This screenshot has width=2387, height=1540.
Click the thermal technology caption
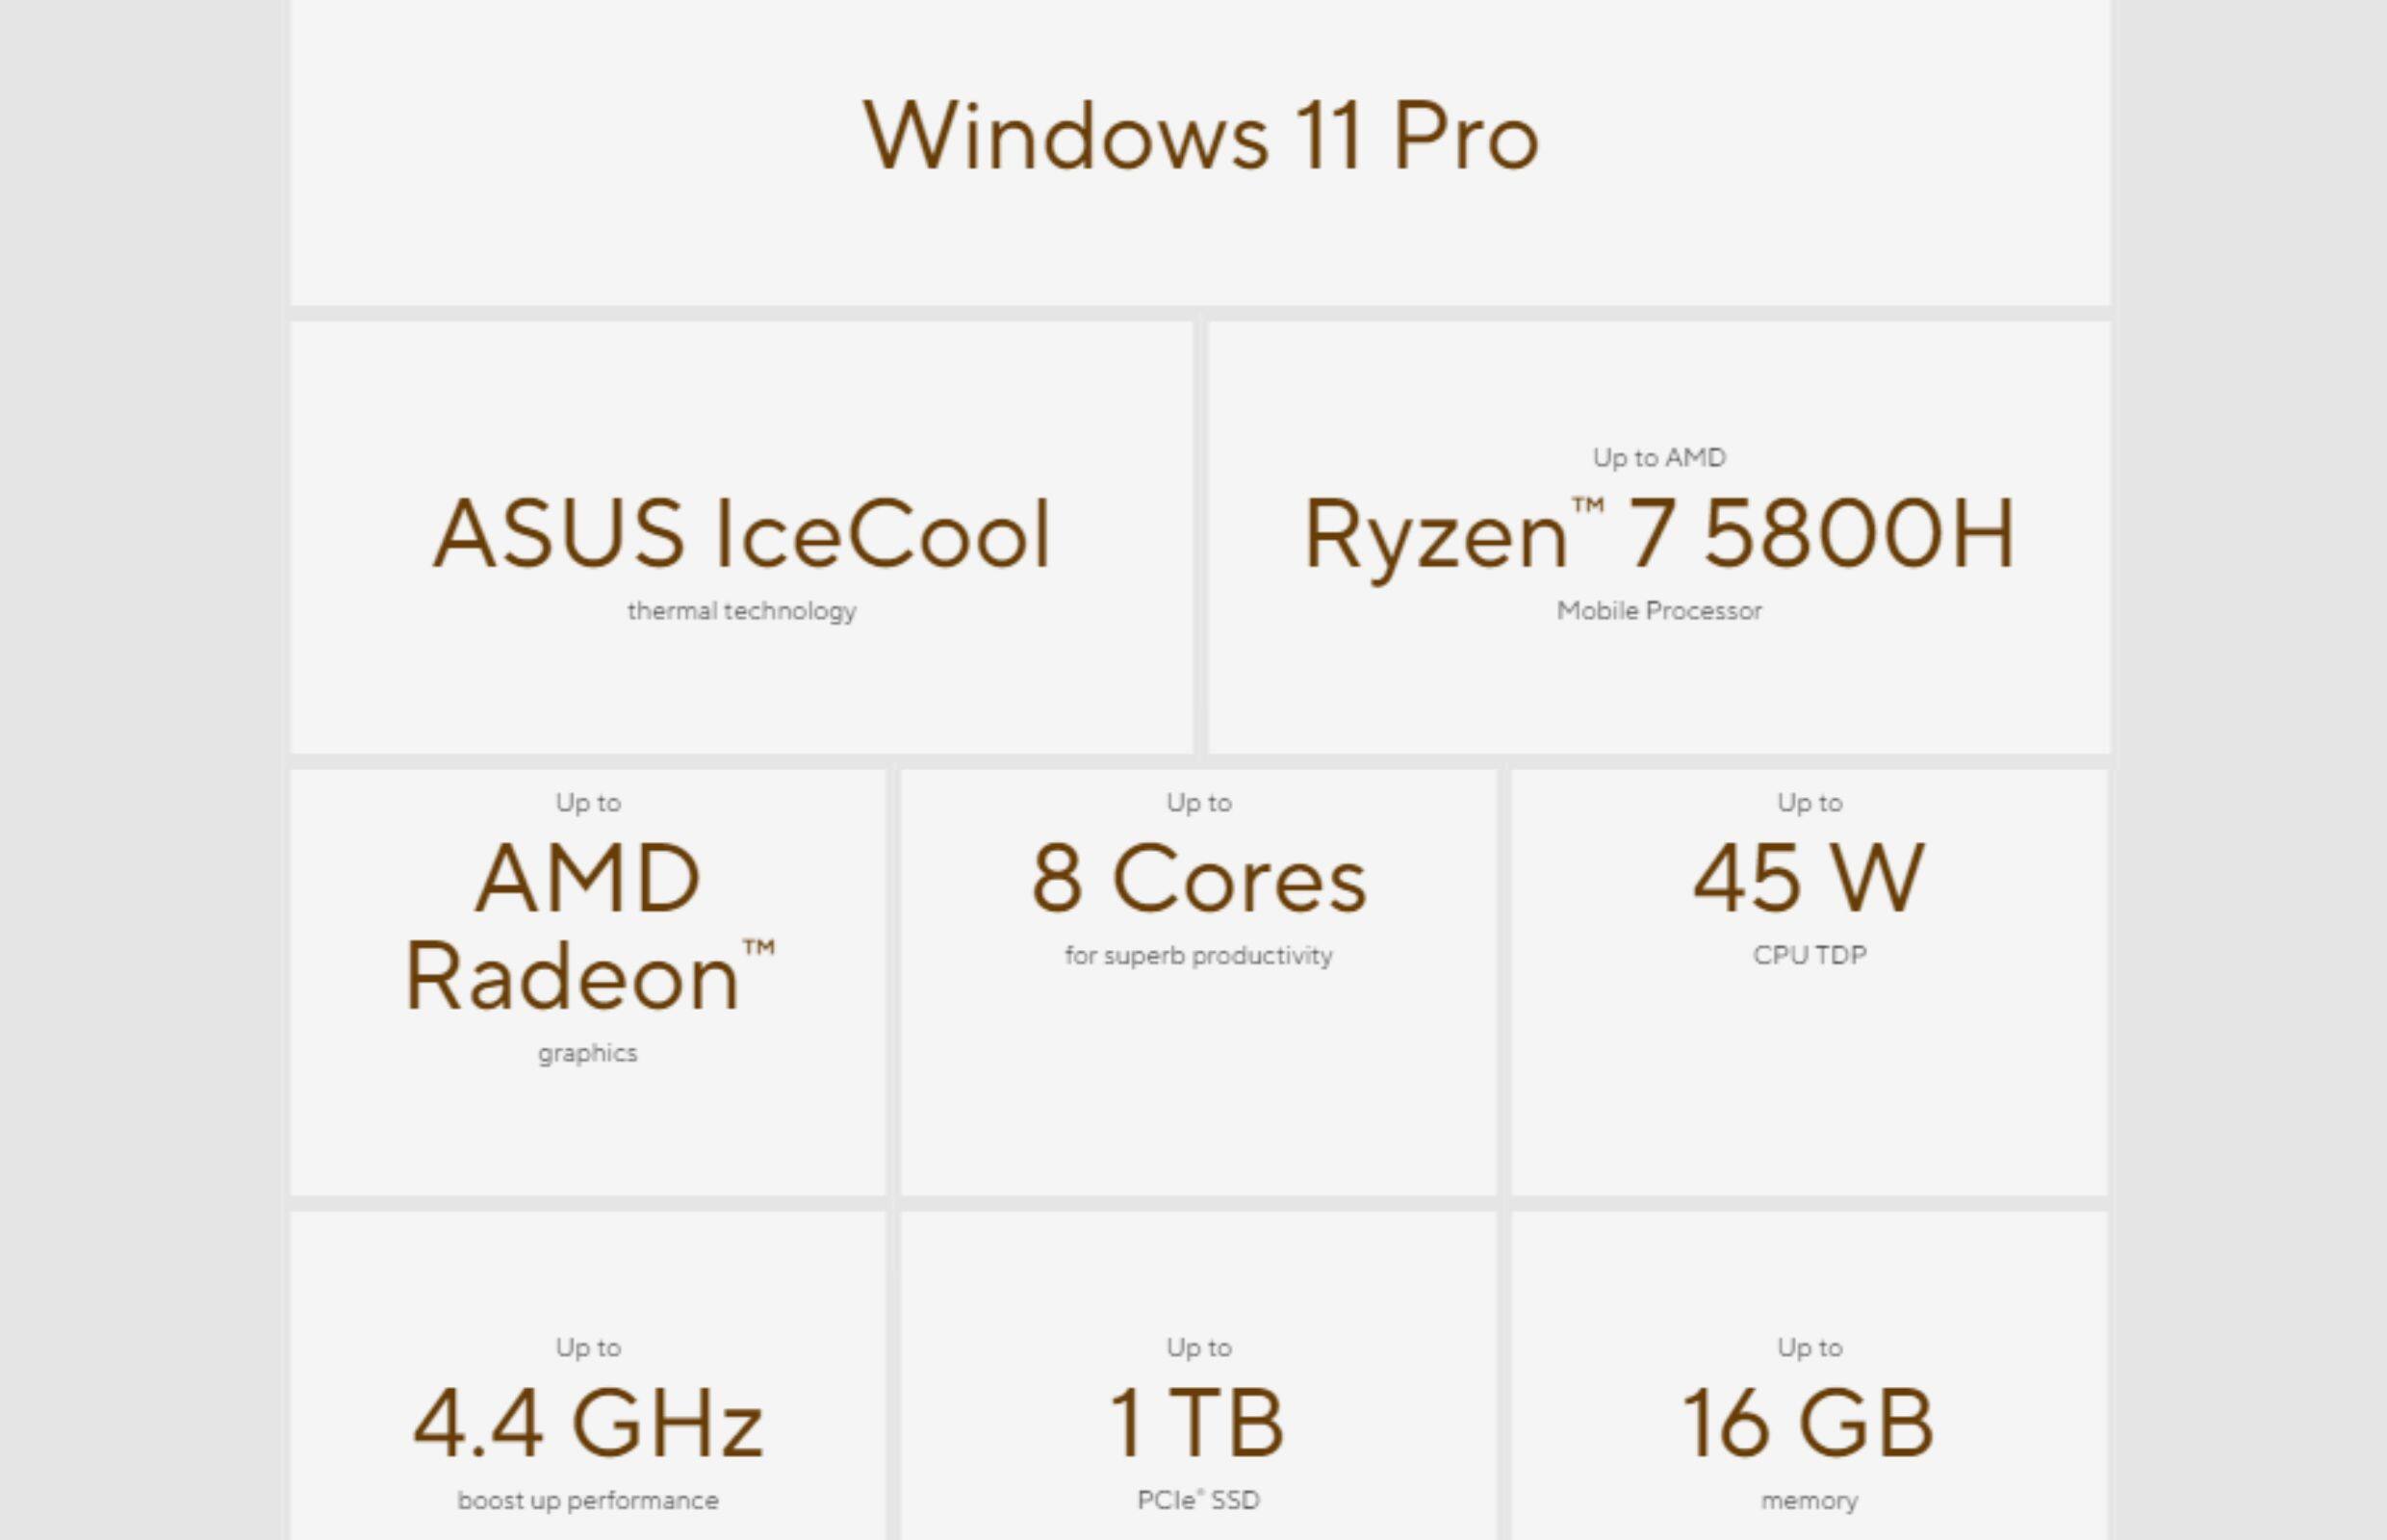pyautogui.click(x=741, y=610)
